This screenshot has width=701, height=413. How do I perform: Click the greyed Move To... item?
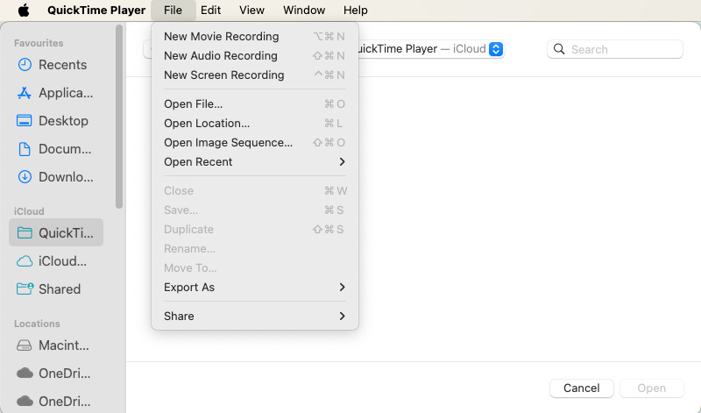click(255, 267)
